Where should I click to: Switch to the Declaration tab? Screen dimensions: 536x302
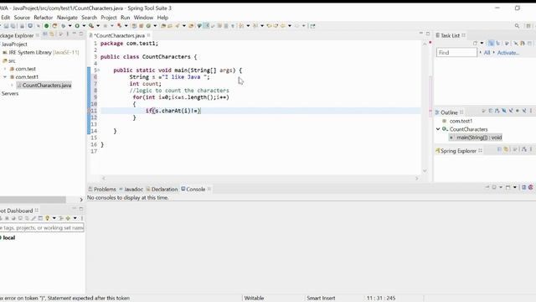point(162,189)
